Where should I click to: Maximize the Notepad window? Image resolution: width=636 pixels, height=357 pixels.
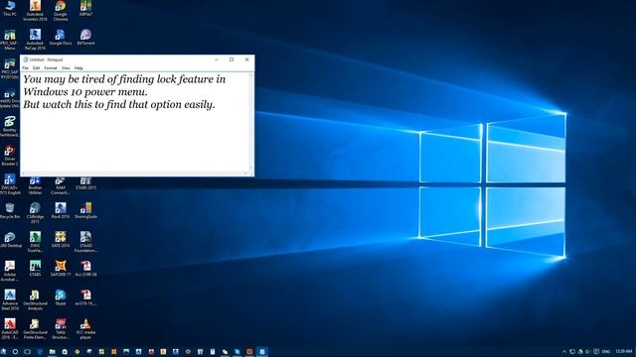pos(232,59)
